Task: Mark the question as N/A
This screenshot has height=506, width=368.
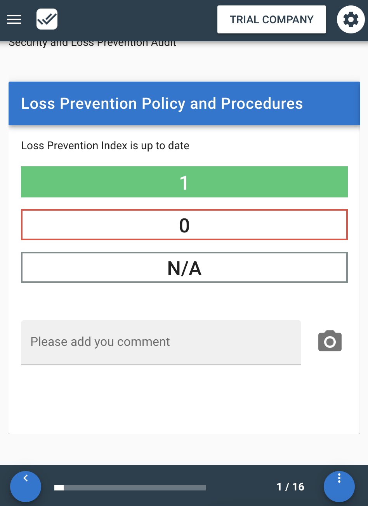Action: [x=184, y=267]
